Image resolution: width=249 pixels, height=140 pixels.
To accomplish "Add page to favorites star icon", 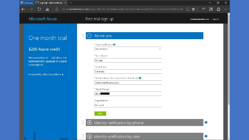I will [193, 9].
